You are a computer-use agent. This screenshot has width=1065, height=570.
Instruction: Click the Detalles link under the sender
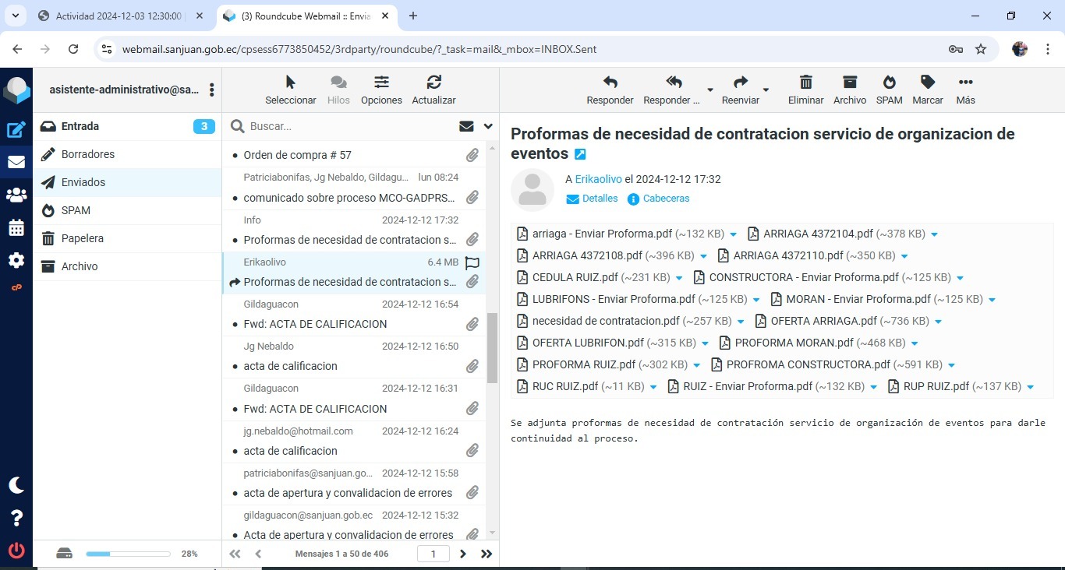coord(600,199)
